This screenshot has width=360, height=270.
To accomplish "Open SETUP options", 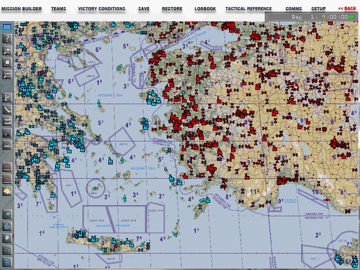I will click(319, 9).
